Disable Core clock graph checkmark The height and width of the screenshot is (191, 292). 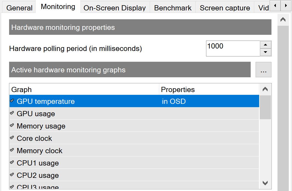coord(12,138)
